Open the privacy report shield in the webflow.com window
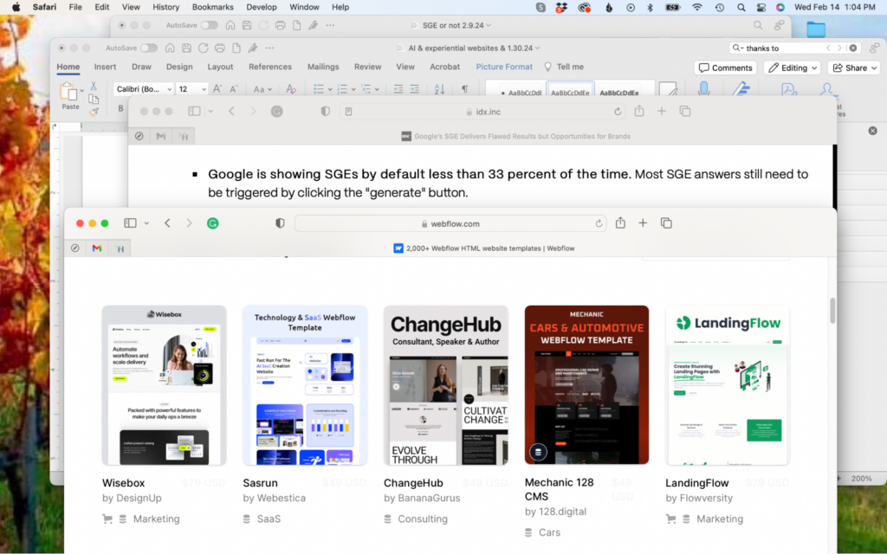 tap(280, 223)
